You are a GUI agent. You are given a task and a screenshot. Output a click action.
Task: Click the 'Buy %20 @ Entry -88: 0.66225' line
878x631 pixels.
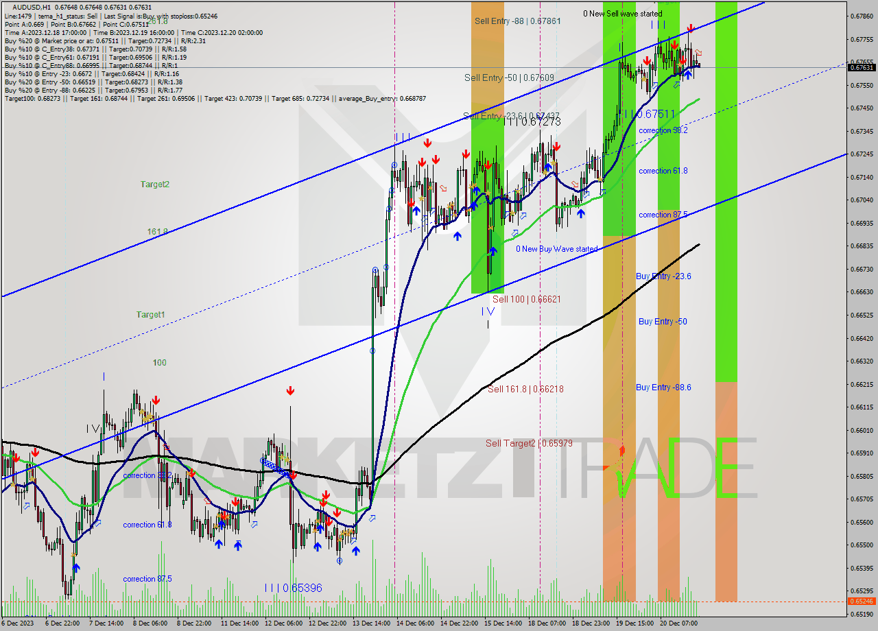point(93,90)
